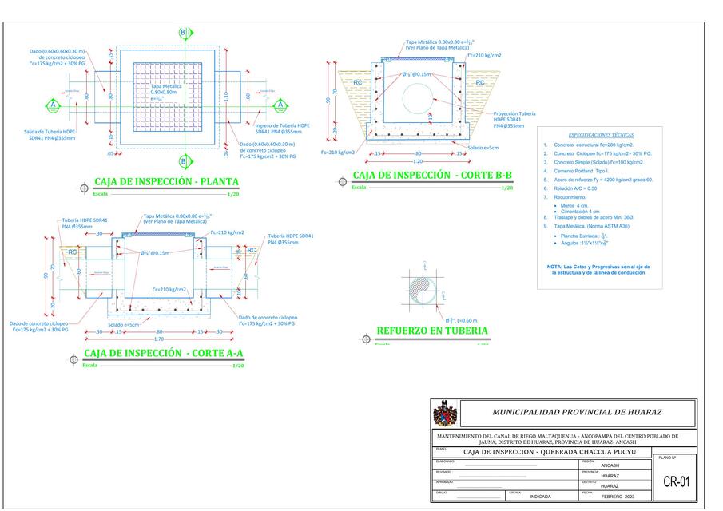Screen dimensions: 723x511
Task: Click the B section marker below the plan view
Action: tap(185, 162)
